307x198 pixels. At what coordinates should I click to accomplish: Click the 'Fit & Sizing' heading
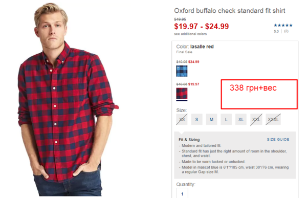tap(189, 140)
